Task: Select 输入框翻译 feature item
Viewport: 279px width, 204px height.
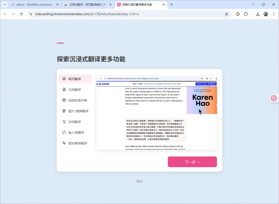Action: click(x=75, y=132)
